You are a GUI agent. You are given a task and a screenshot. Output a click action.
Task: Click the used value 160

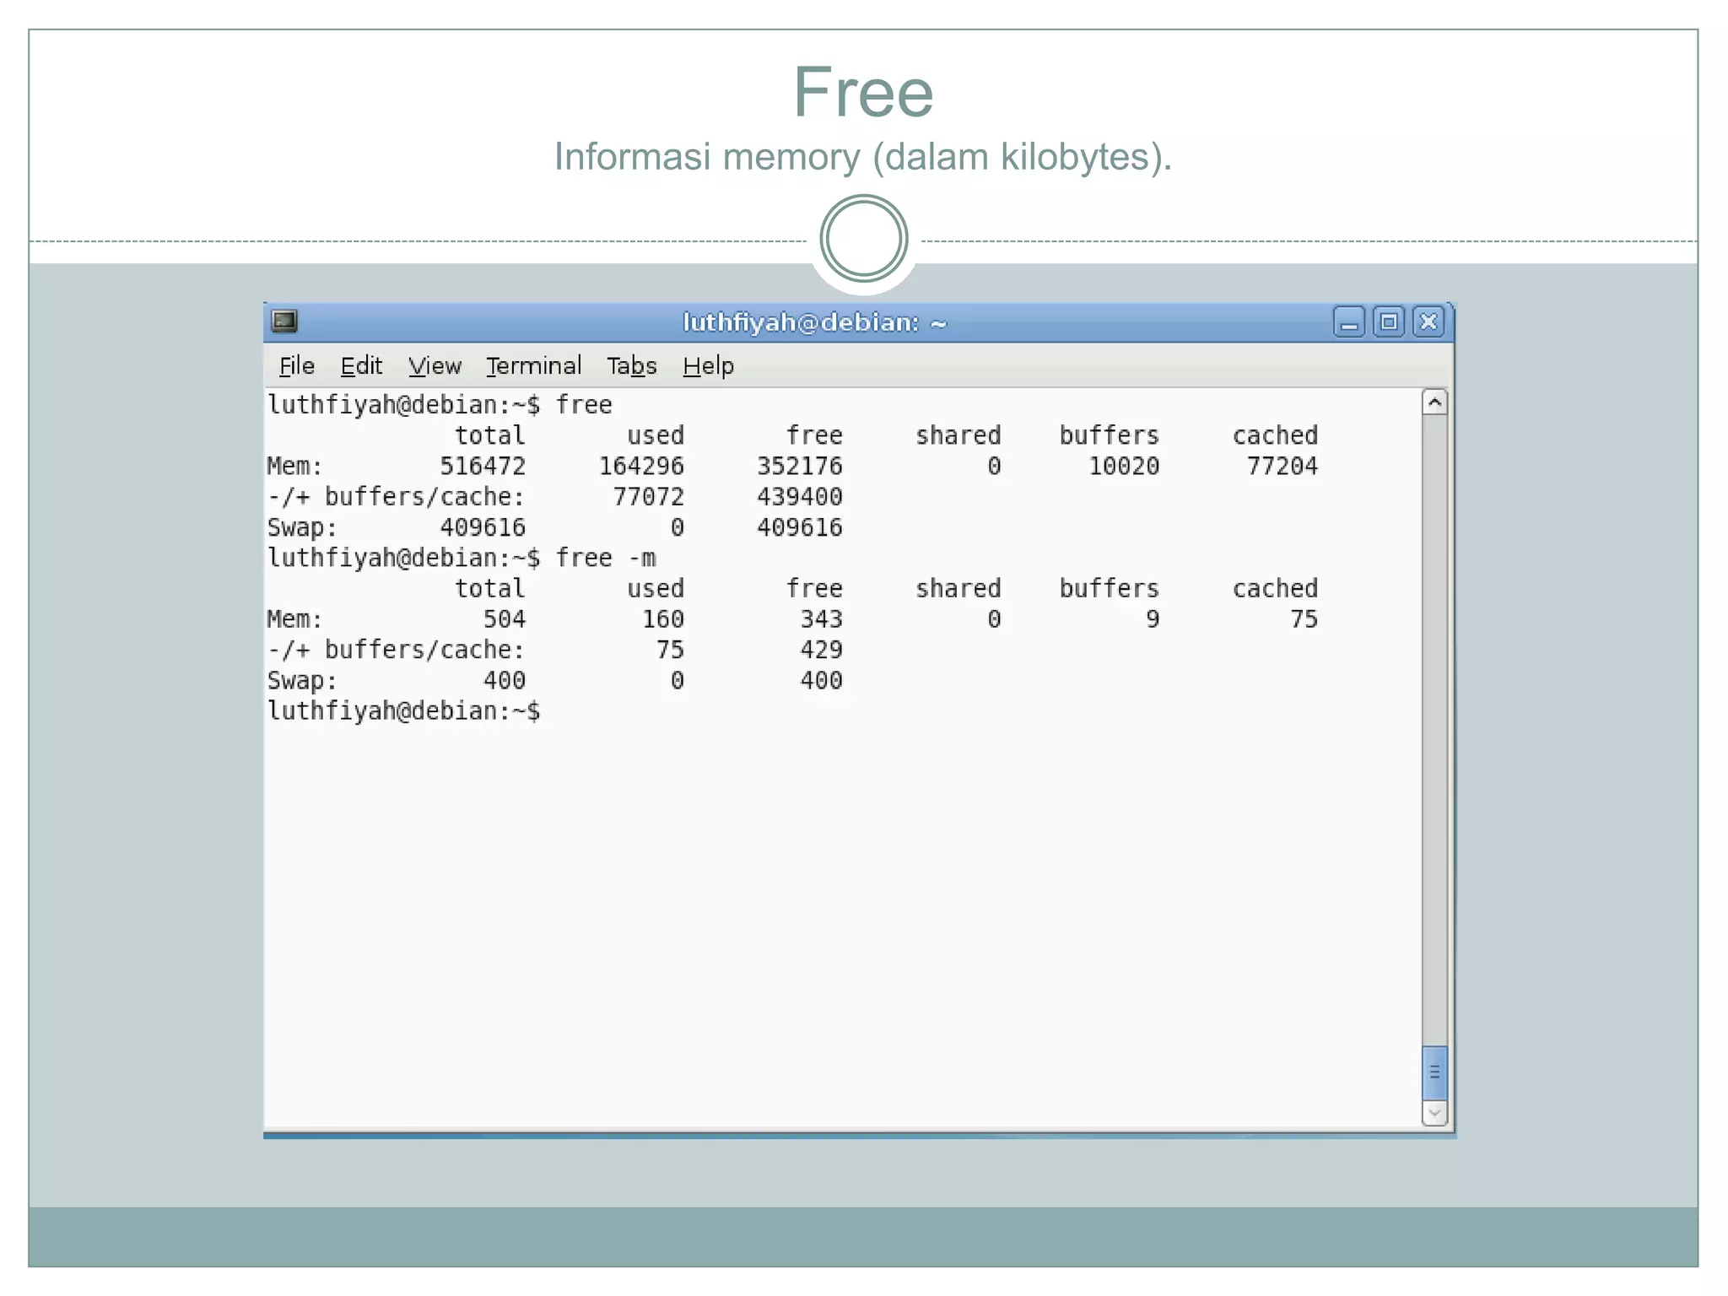click(663, 619)
